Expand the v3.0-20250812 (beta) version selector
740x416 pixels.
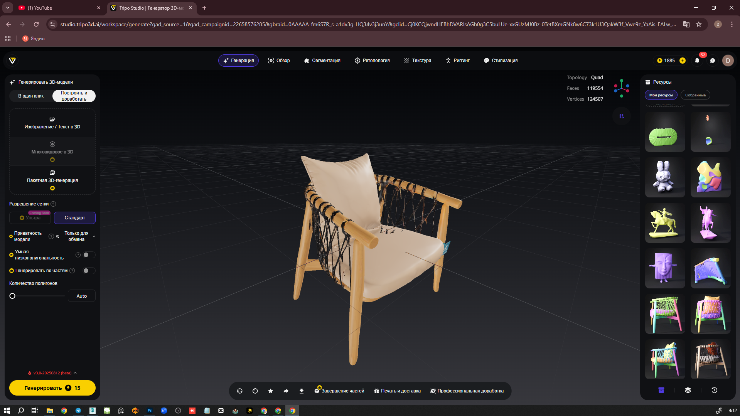(x=52, y=373)
